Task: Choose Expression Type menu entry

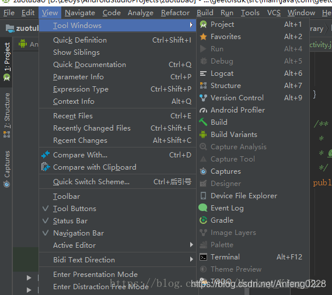Action: (x=117, y=89)
